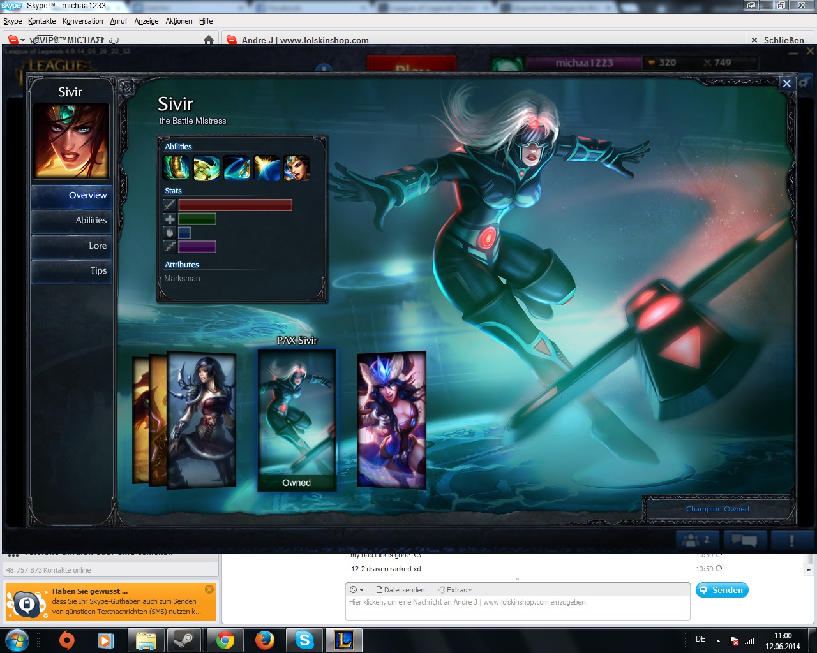817x653 pixels.
Task: Expand the Extras dropdown in Skype
Action: pyautogui.click(x=455, y=590)
